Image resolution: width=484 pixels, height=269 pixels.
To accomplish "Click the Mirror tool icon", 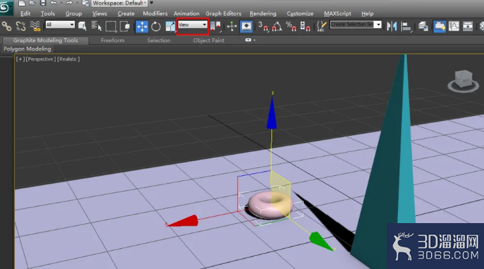I will [x=392, y=27].
